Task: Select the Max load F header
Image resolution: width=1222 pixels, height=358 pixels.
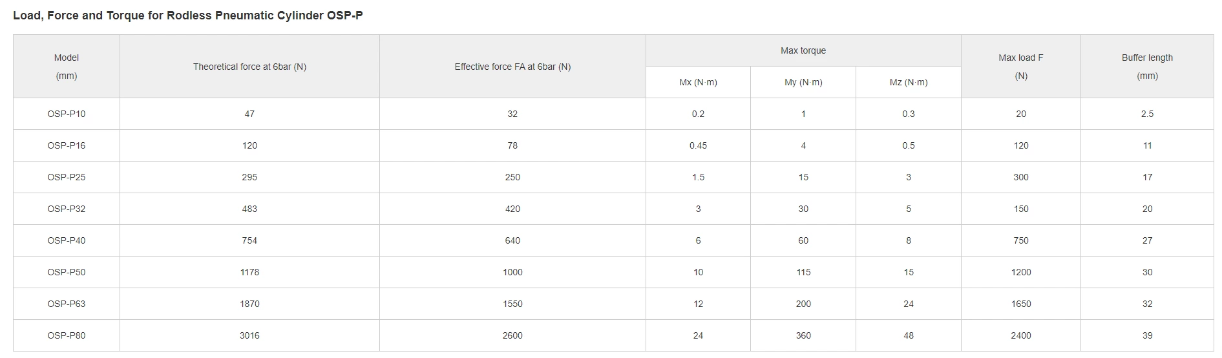Action: (1020, 67)
